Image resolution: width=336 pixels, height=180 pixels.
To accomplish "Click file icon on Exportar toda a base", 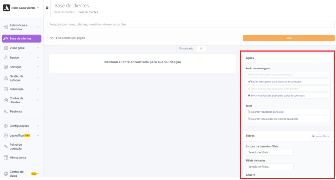I will [x=249, y=119].
